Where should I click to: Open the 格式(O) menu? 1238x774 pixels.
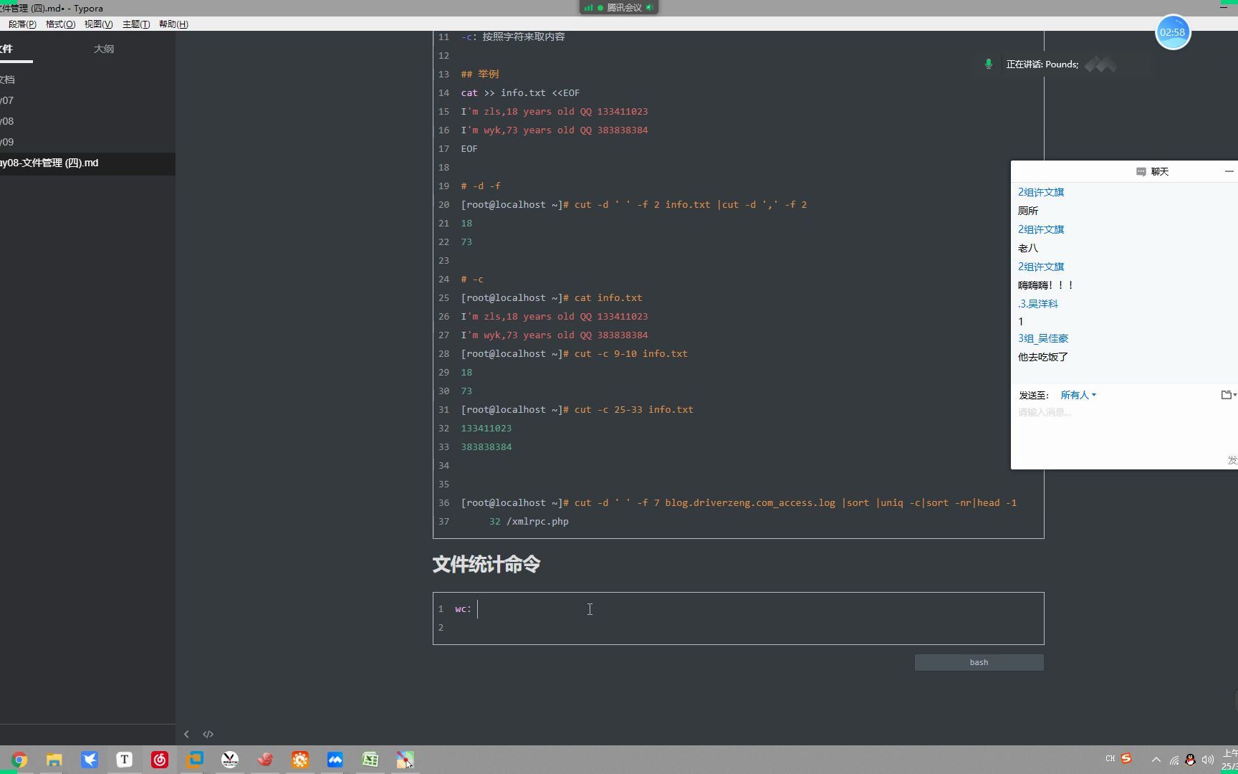[x=60, y=24]
